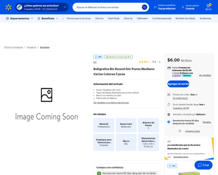Click the BIC brand link
The height and width of the screenshot is (175, 218).
coord(95,62)
